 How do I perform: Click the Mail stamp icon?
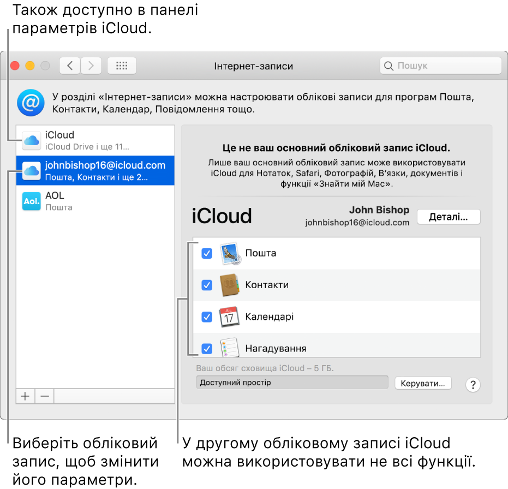pyautogui.click(x=230, y=253)
